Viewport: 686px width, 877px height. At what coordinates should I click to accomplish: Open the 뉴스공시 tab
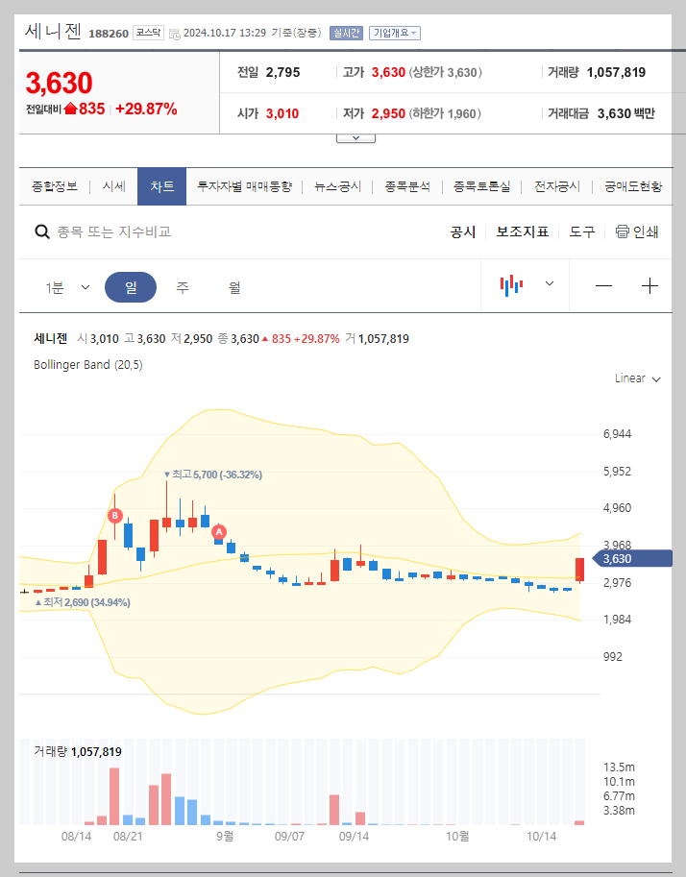point(335,187)
